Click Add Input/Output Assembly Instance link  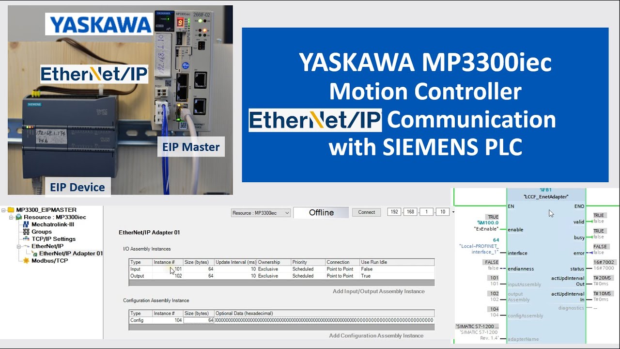coord(378,291)
